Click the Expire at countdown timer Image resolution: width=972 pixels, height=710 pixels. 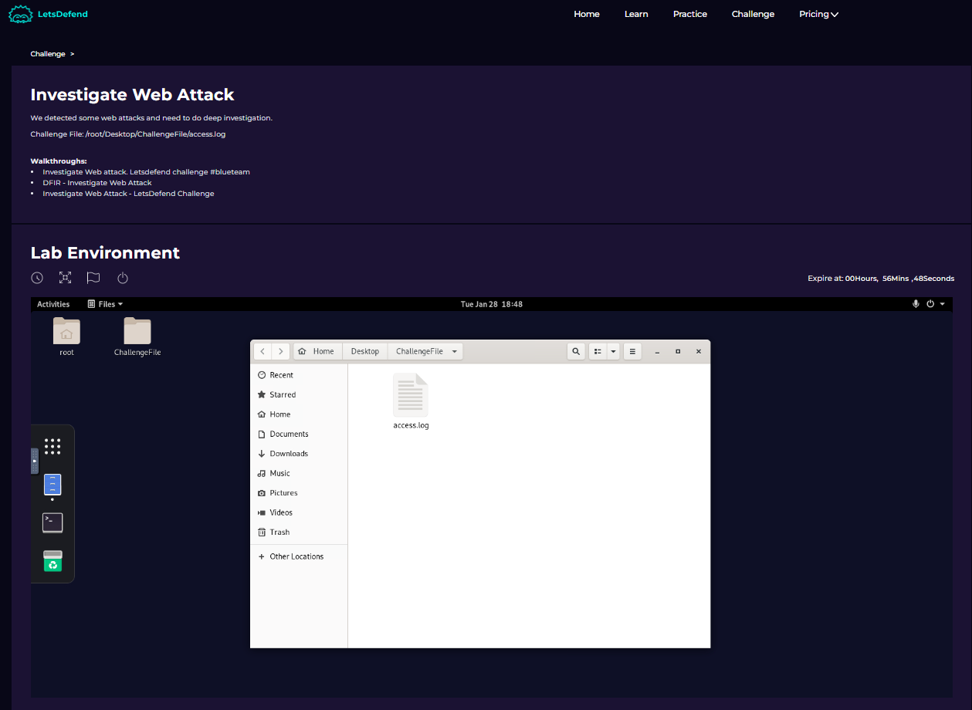(881, 279)
